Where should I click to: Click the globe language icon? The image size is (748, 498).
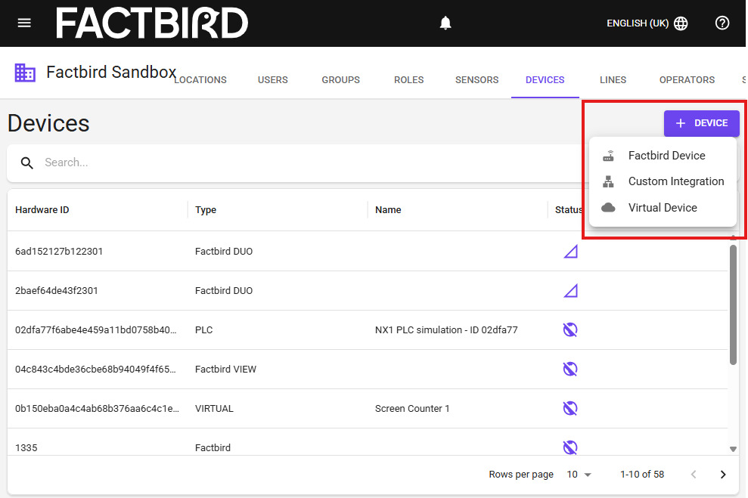coord(681,23)
